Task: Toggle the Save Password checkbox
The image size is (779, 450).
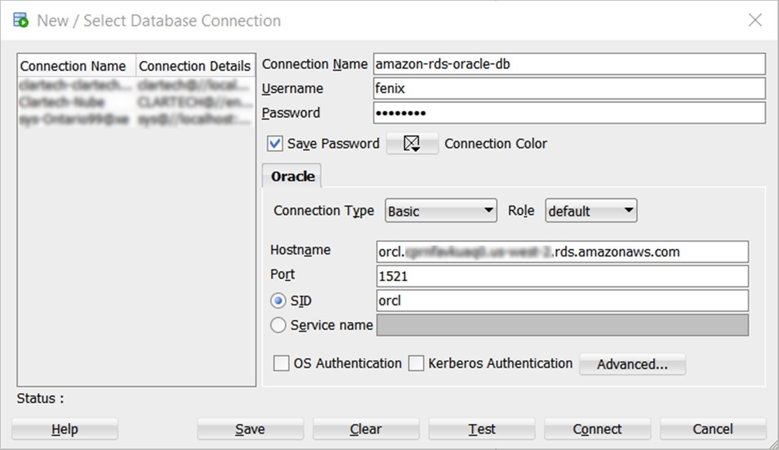Action: [x=275, y=144]
